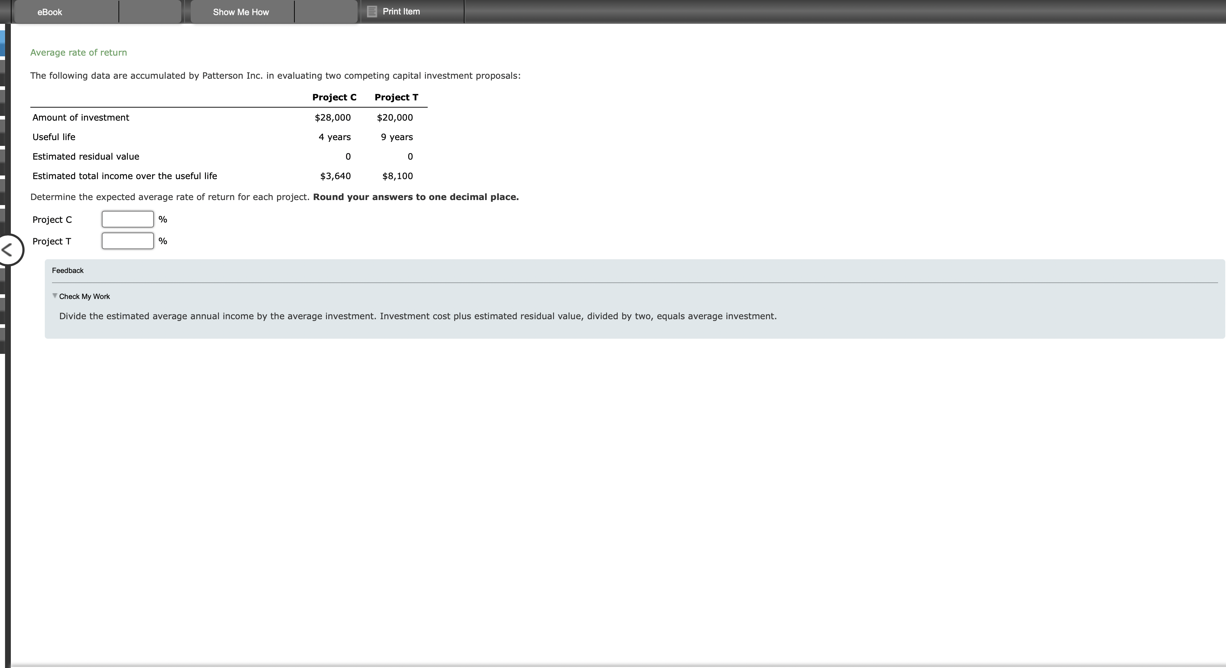Click the $28,000 investment amount cell
Screen dimensions: 1226x668
click(x=333, y=117)
